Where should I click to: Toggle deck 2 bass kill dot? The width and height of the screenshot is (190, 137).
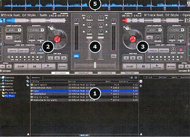[x=107, y=32]
